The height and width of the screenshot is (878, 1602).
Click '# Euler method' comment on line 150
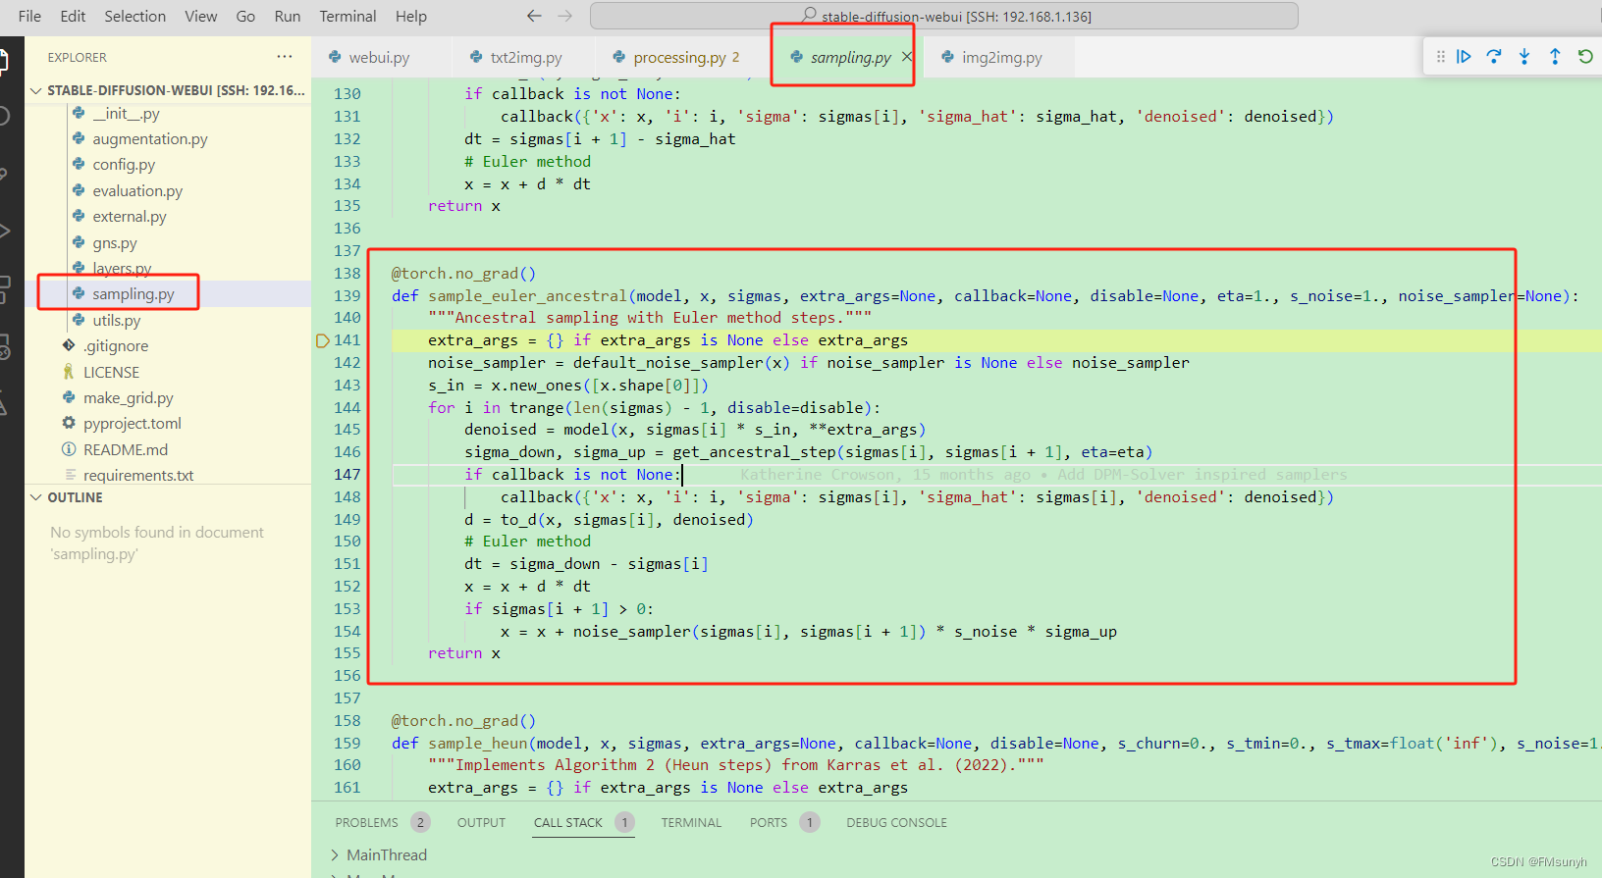[x=528, y=542]
